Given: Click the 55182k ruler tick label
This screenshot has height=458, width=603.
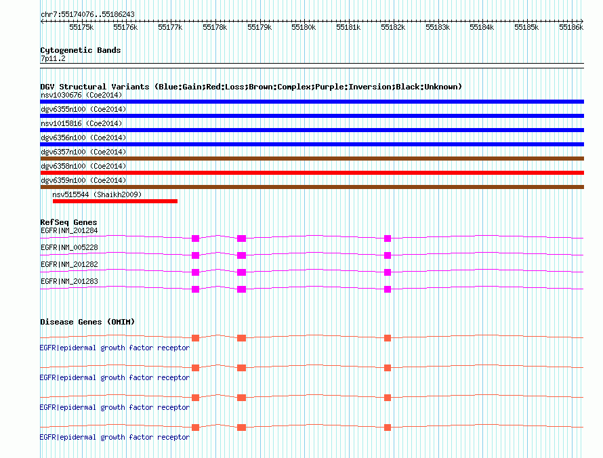Looking at the screenshot, I should 393,27.
